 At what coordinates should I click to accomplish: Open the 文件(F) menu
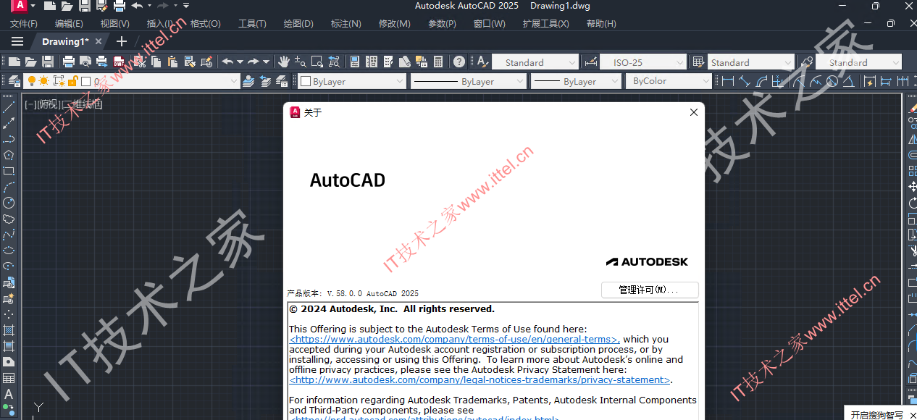click(x=24, y=23)
